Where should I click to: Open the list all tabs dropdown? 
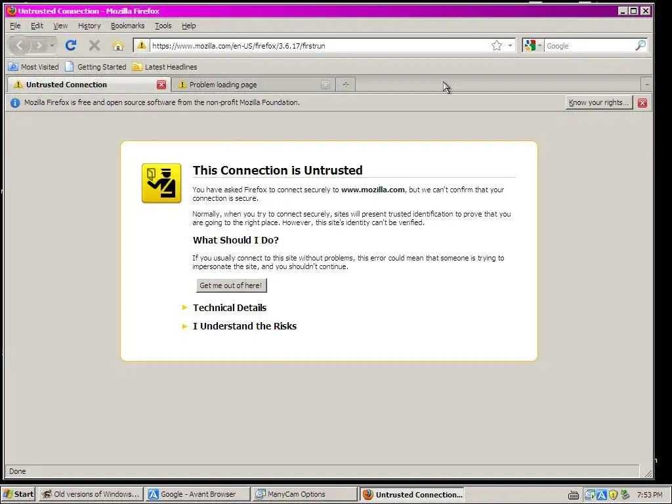tap(646, 85)
